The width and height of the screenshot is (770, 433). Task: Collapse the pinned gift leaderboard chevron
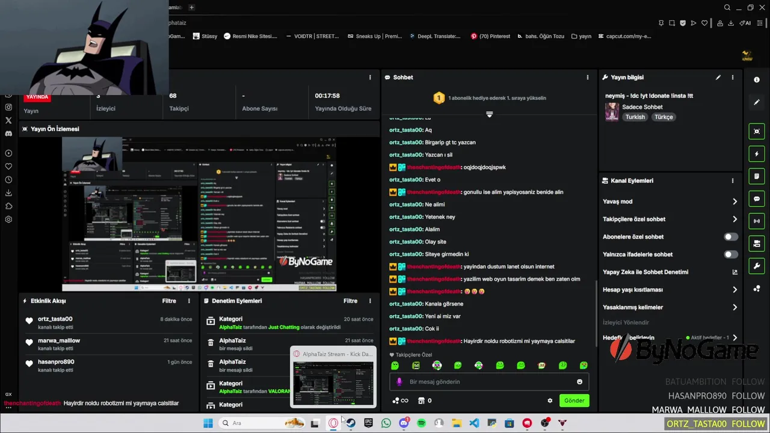[489, 114]
